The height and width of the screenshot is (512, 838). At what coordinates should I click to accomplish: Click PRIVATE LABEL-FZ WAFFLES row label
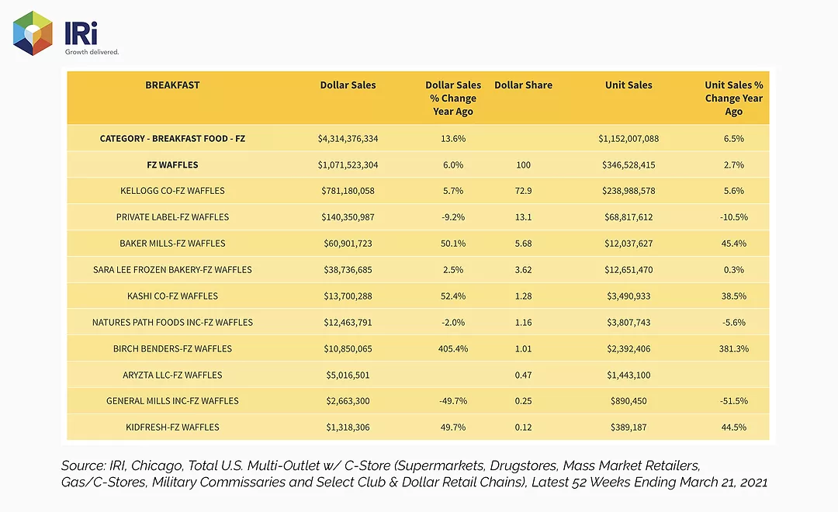click(x=172, y=217)
